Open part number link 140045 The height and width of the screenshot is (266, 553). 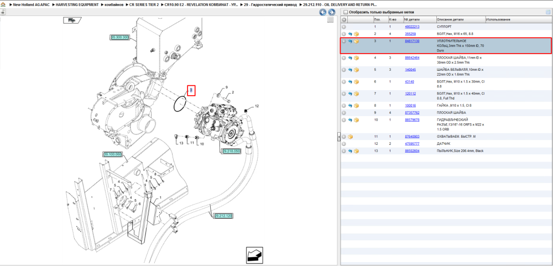(410, 70)
